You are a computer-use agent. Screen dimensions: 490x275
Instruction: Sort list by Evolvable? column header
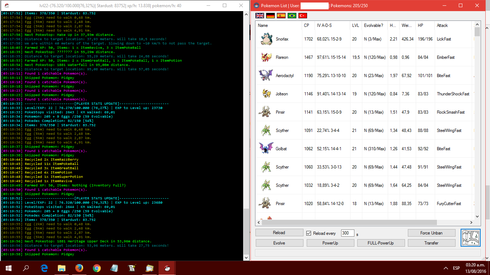pos(374,25)
